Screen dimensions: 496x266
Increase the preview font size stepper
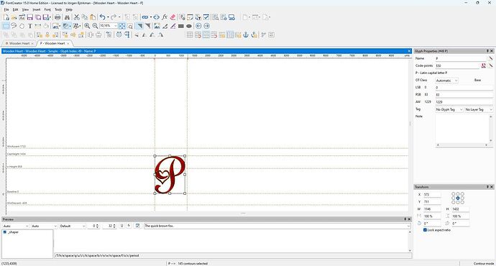pyautogui.click(x=114, y=225)
